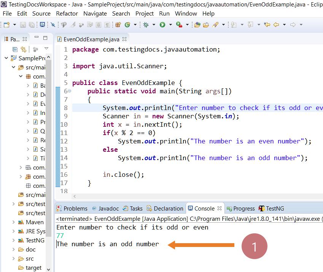
Task: Open the New wizard dropdown arrow
Action: click(14, 25)
